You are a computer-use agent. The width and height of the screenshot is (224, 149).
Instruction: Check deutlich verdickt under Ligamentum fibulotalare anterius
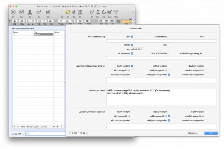206,66
